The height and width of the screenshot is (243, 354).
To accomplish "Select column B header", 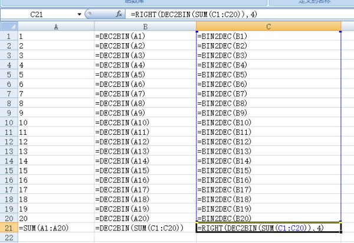I will click(x=145, y=27).
